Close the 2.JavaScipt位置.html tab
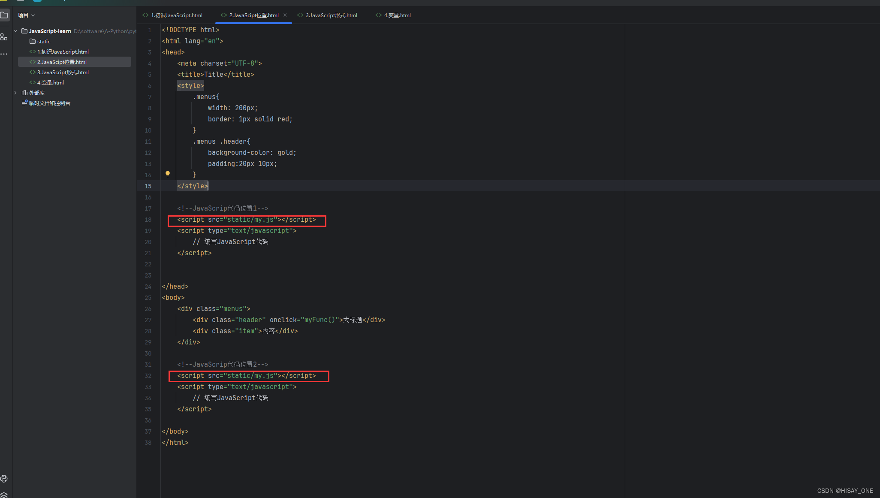The height and width of the screenshot is (498, 880). pos(285,15)
